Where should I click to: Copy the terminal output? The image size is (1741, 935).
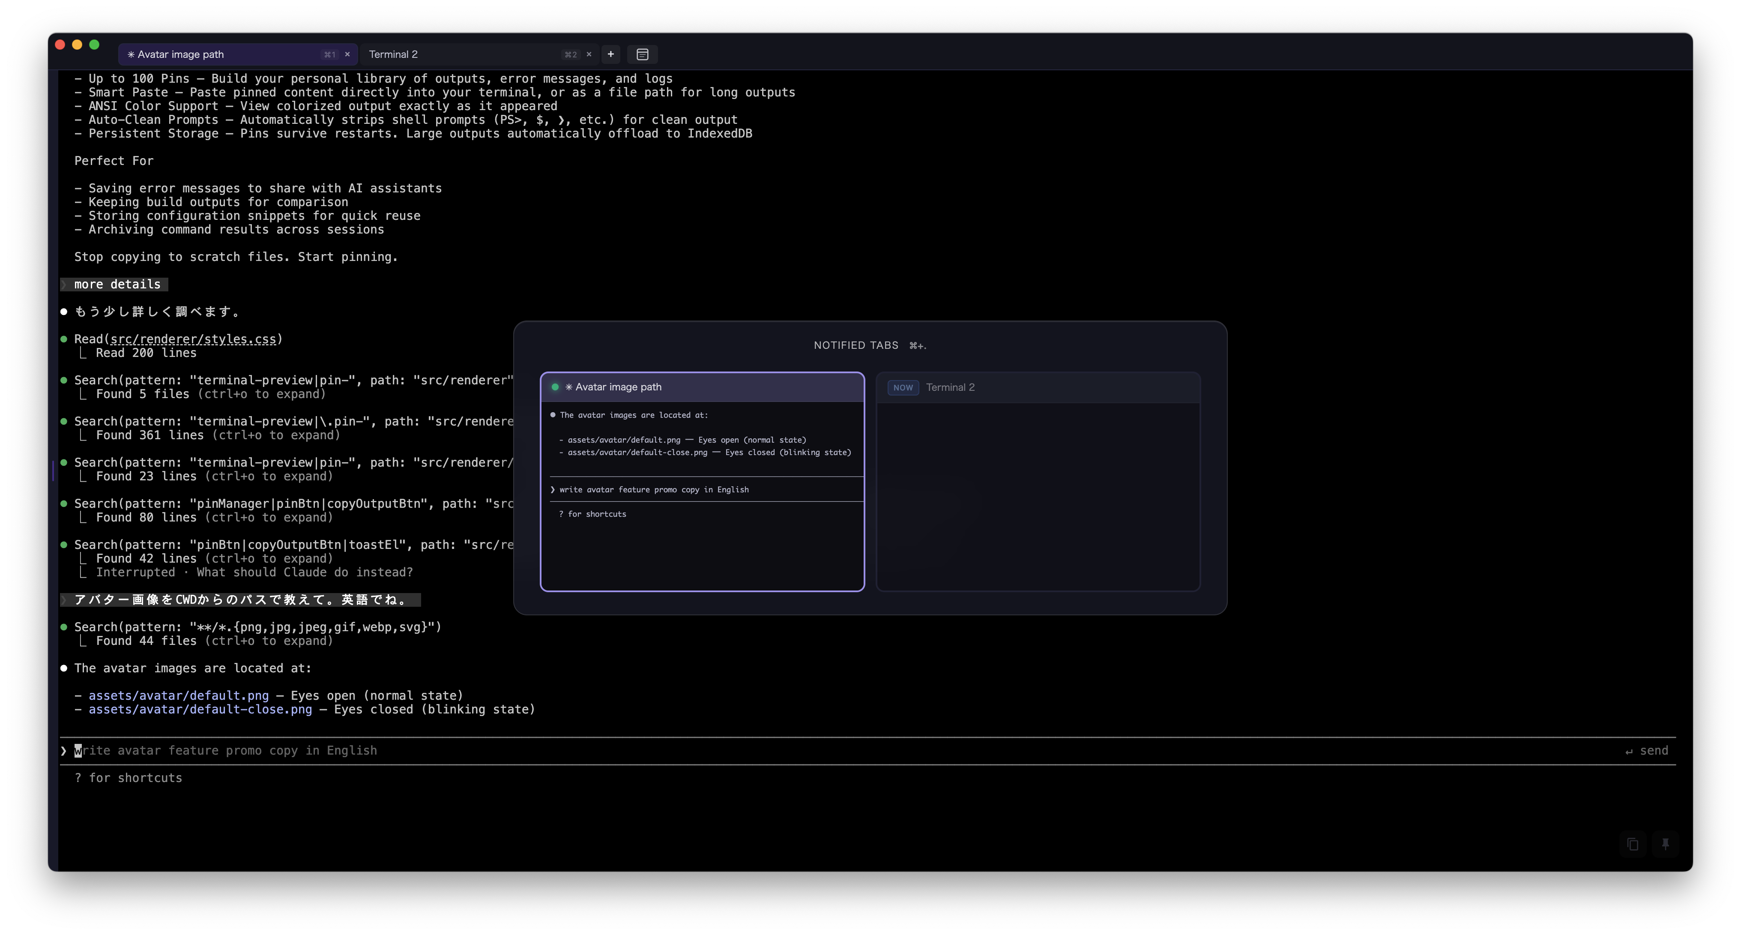pos(1632,845)
